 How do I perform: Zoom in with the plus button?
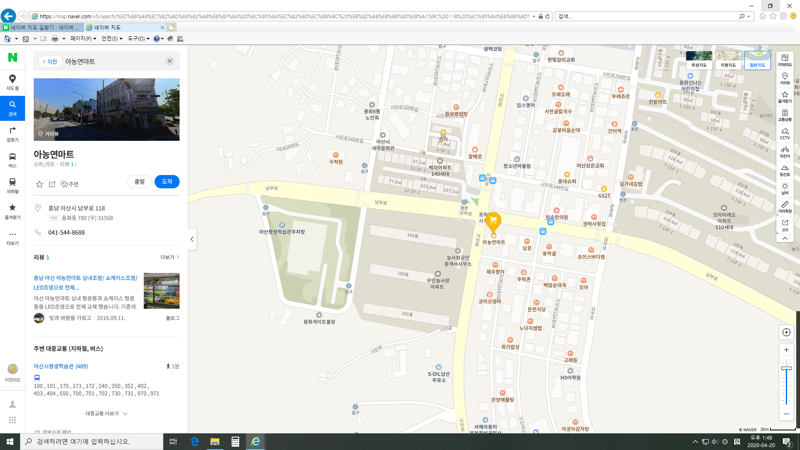coord(786,350)
